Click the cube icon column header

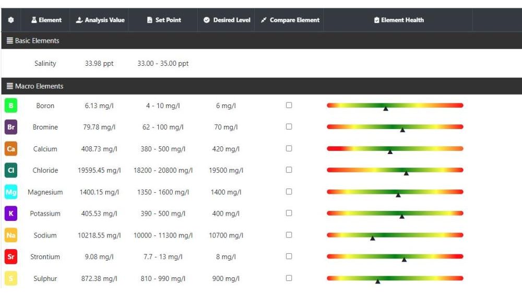(x=11, y=20)
